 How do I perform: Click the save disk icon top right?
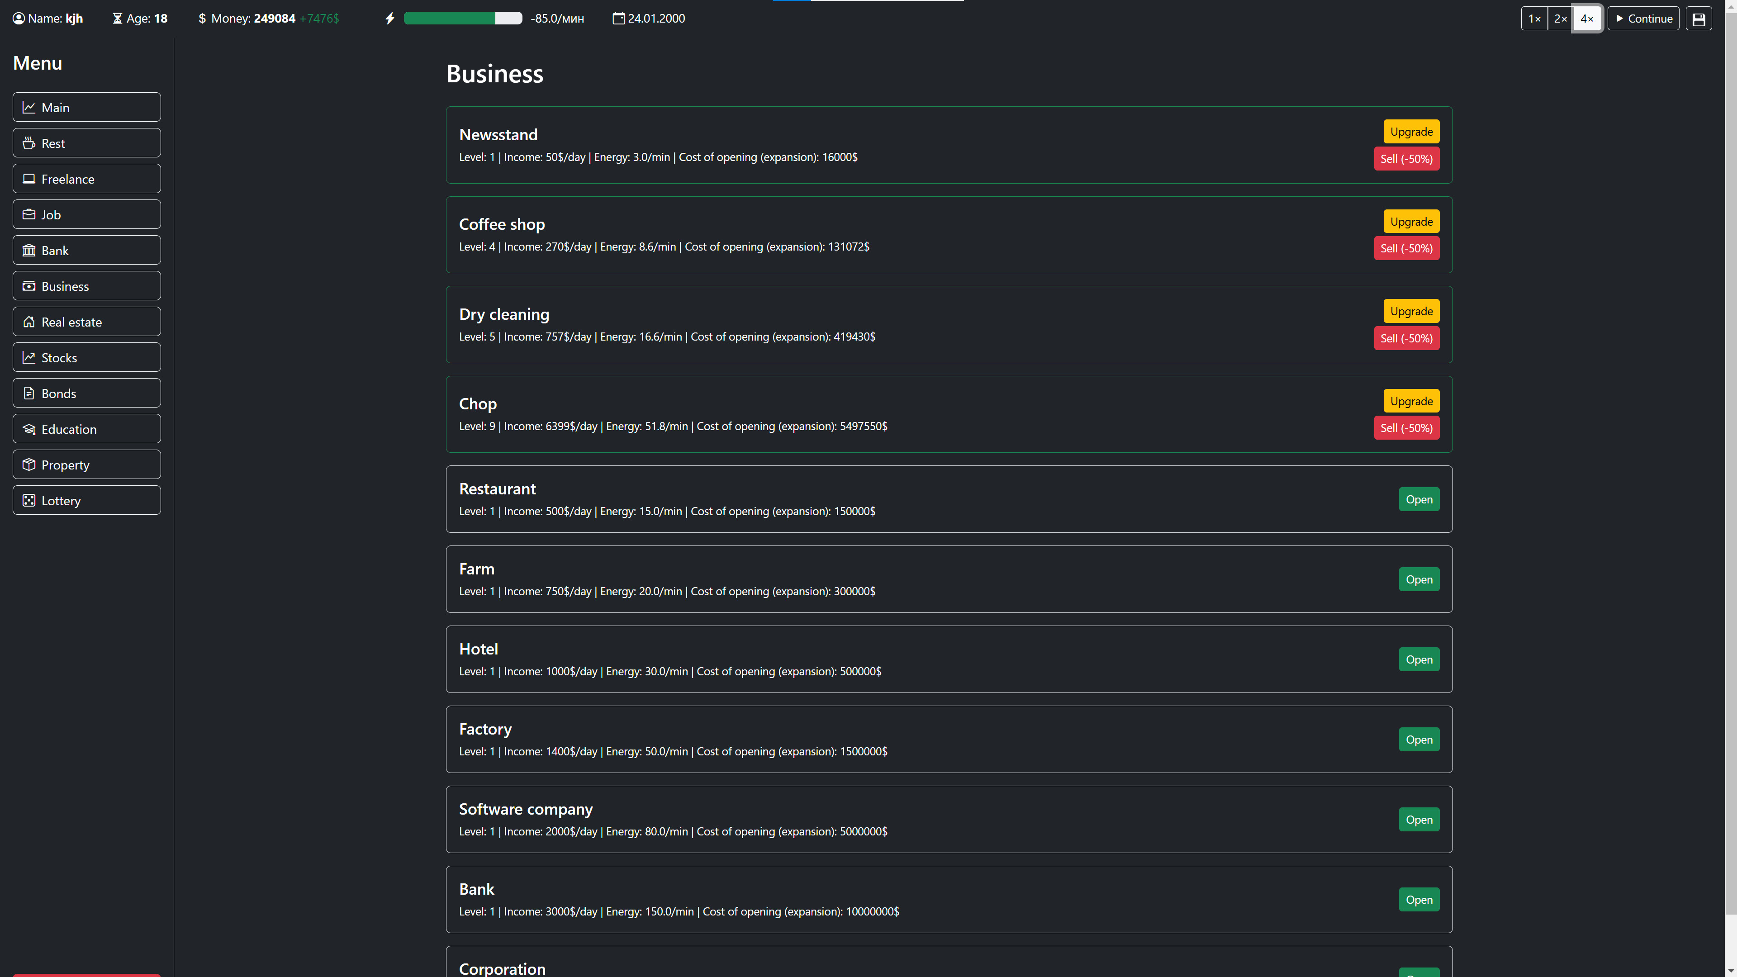click(x=1699, y=18)
